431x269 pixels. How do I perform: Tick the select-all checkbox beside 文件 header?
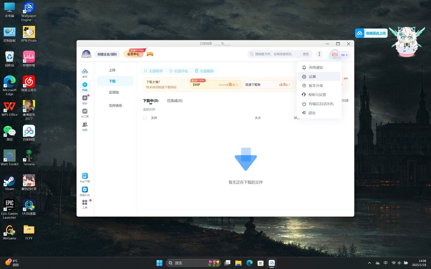click(x=145, y=118)
